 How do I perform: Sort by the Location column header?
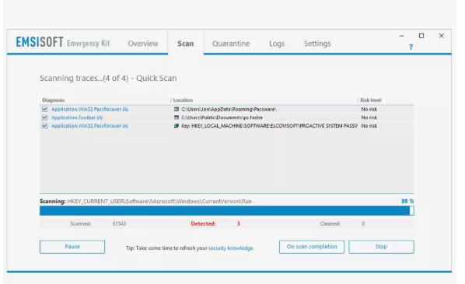[183, 100]
